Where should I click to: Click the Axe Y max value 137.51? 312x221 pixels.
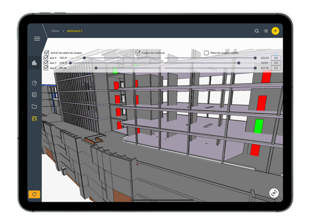[x=264, y=63]
